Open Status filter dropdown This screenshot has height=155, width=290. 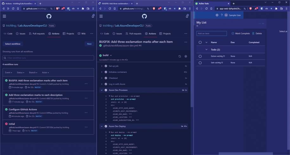click(20, 73)
